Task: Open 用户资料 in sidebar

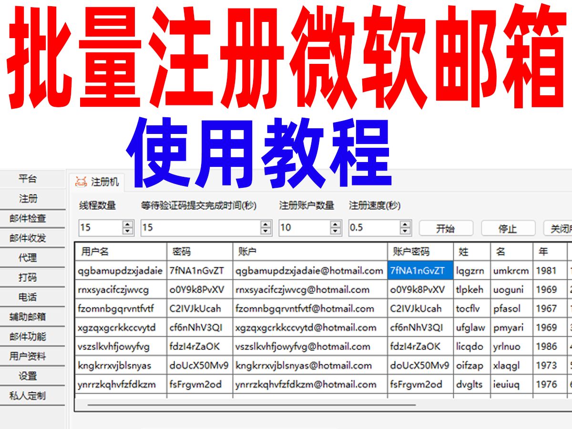Action: pos(28,356)
